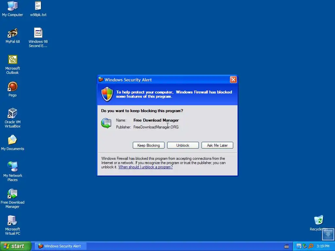Click the Windows Firewall shield icon
335x251 pixels.
[x=107, y=94]
